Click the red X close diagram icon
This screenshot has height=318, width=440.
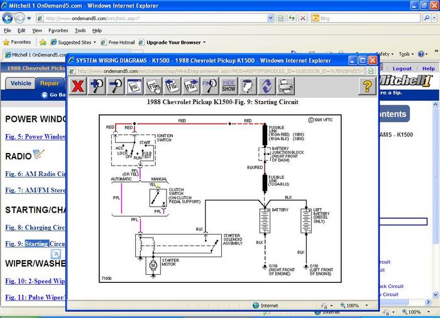pyautogui.click(x=78, y=86)
